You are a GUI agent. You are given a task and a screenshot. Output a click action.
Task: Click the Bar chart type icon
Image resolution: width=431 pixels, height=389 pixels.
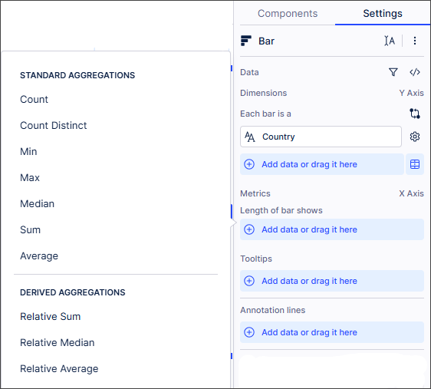click(x=246, y=41)
